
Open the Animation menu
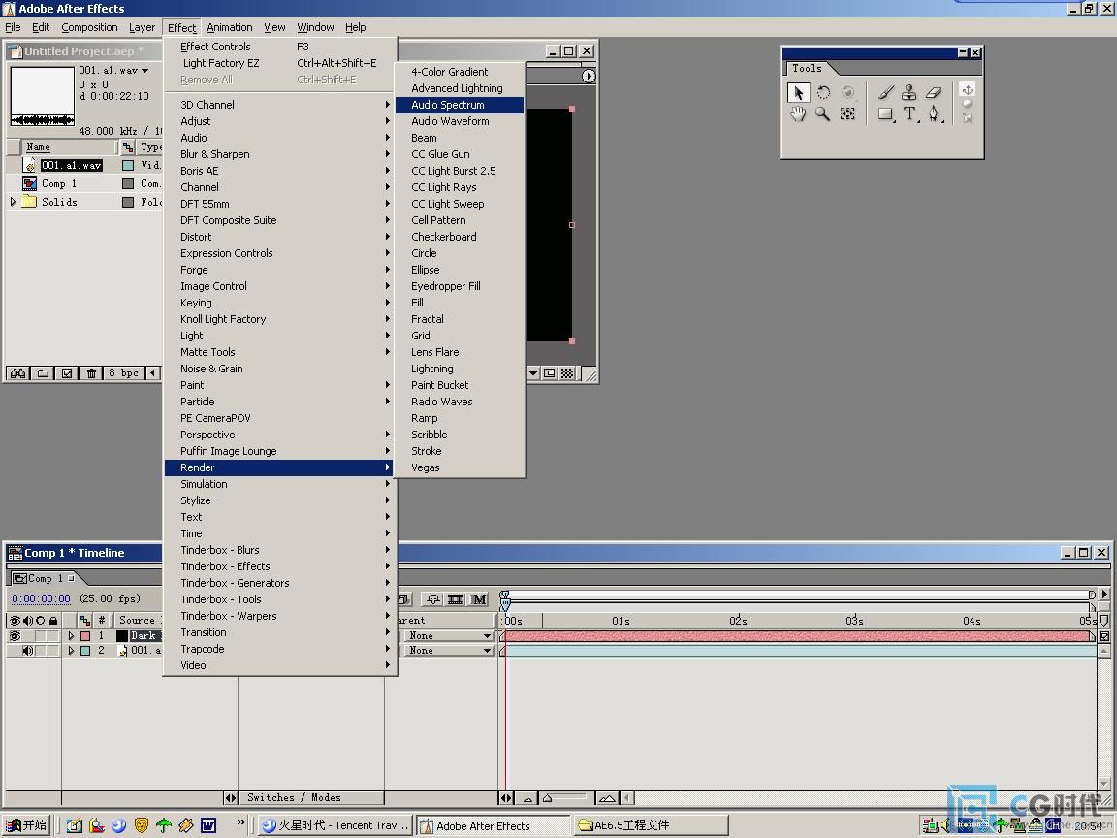point(230,28)
